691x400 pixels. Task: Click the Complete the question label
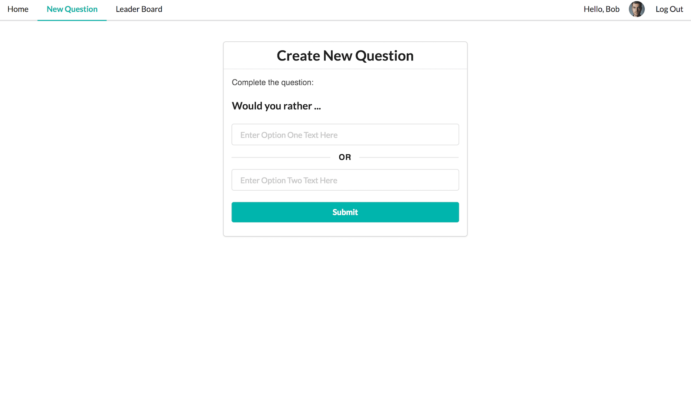point(272,82)
